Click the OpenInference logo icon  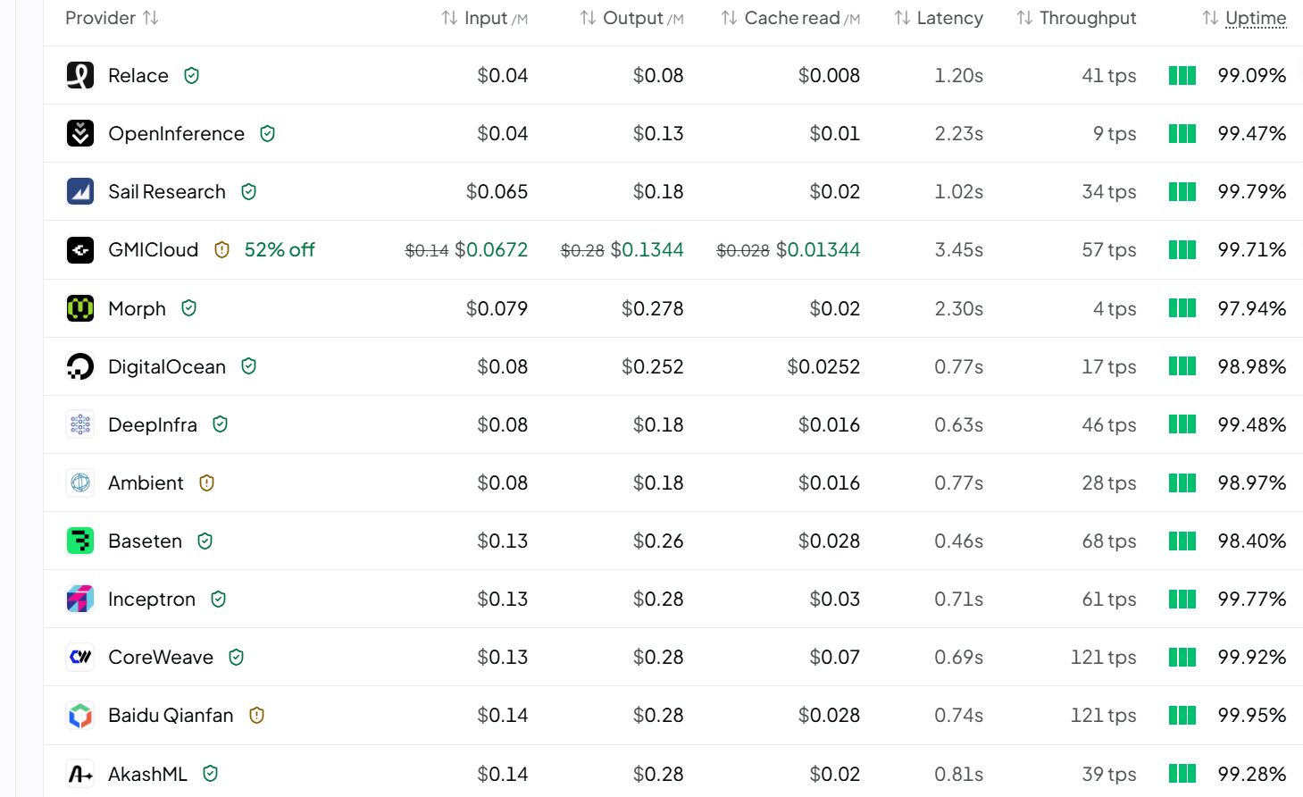[80, 133]
